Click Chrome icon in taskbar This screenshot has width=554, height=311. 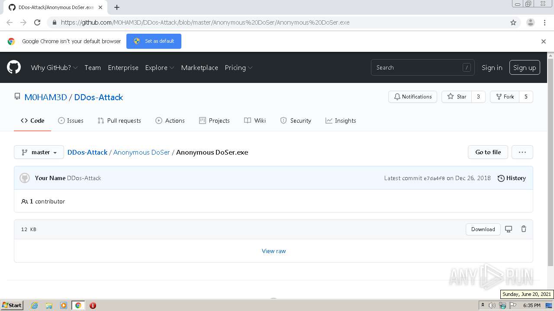tap(78, 305)
